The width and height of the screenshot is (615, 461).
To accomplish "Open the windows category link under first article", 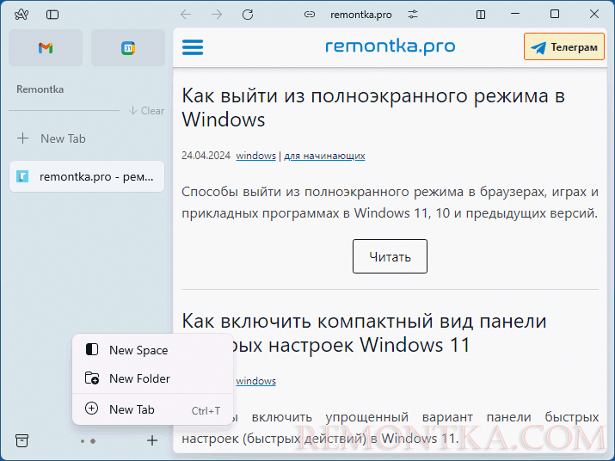I will click(255, 156).
